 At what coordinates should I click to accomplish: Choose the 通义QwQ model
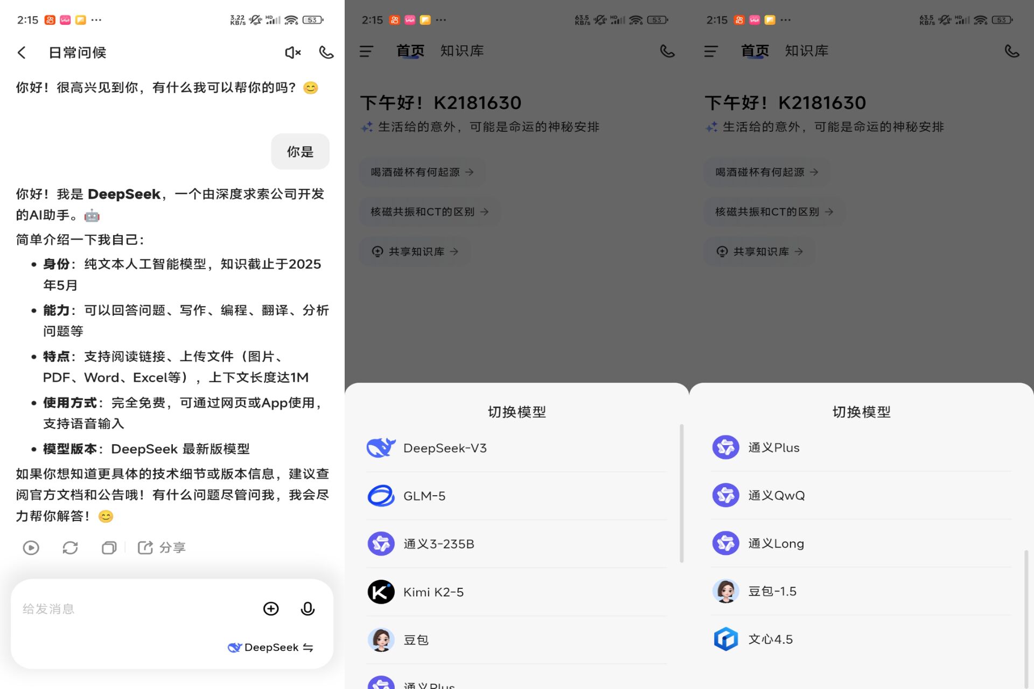861,495
